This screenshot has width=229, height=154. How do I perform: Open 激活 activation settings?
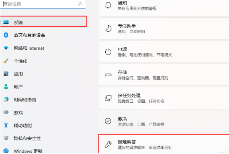[x=164, y=121]
